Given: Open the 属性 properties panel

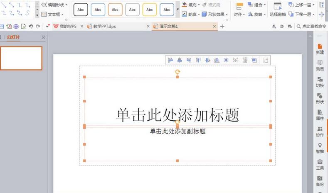Looking at the screenshot, I should tap(319, 115).
